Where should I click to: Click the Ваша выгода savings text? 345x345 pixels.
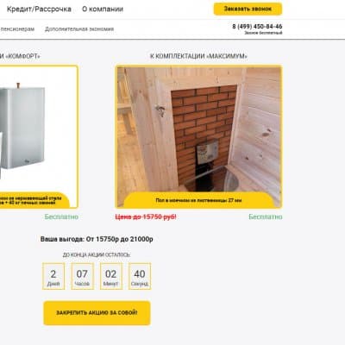[x=97, y=239]
